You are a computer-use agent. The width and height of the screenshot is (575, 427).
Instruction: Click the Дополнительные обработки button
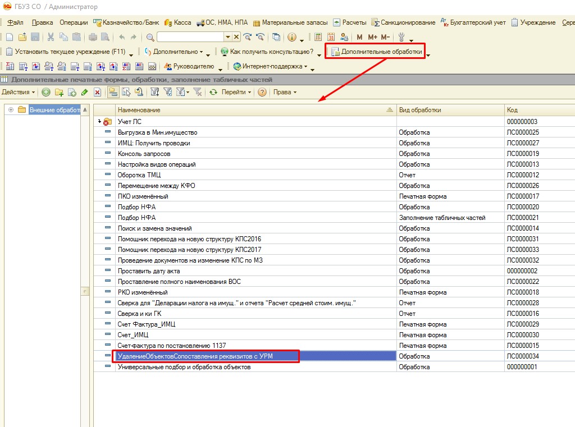tap(376, 52)
